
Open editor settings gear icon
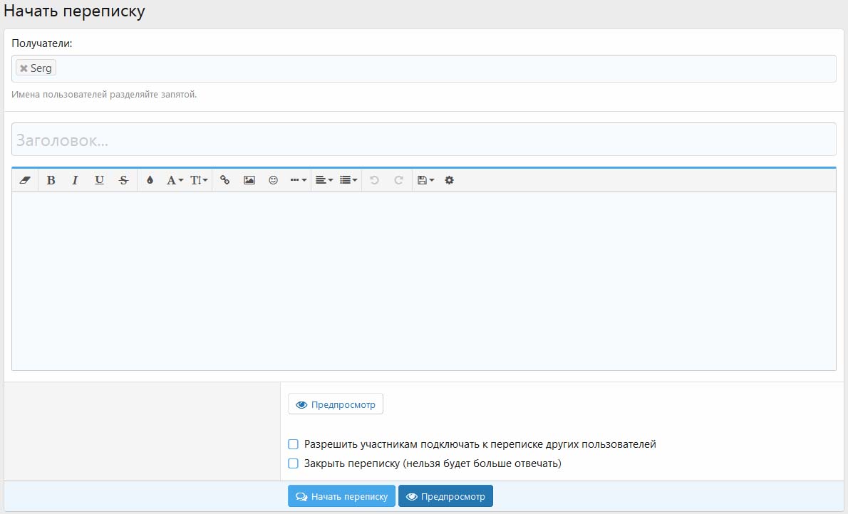(449, 180)
